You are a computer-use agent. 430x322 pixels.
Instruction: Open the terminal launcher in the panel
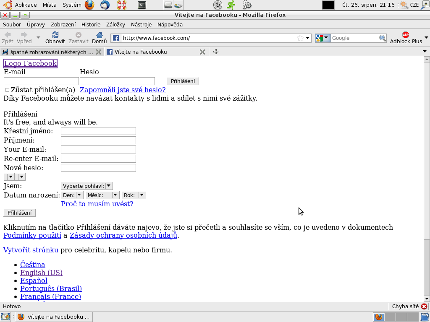(142, 5)
